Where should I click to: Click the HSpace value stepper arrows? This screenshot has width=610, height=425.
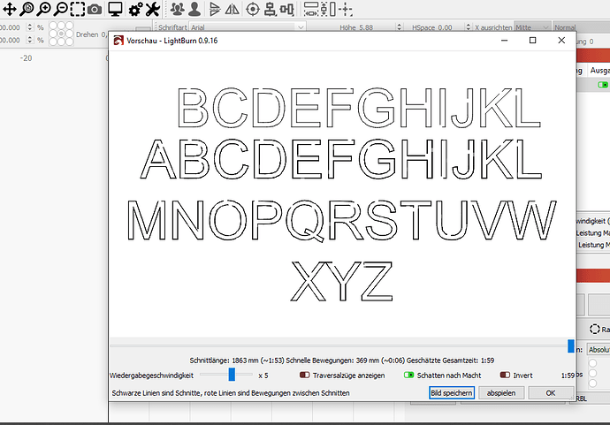tap(468, 27)
